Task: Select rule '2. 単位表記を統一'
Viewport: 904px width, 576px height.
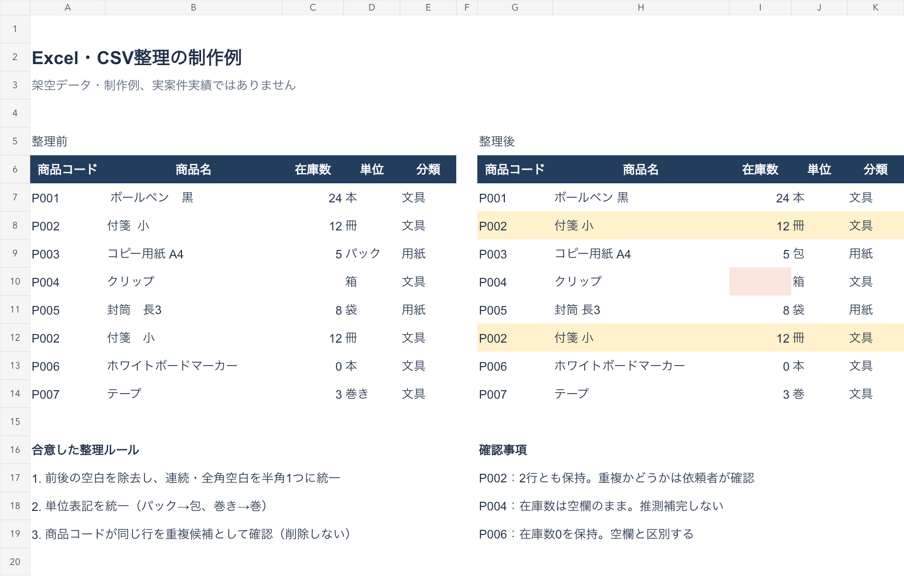Action: pyautogui.click(x=149, y=506)
